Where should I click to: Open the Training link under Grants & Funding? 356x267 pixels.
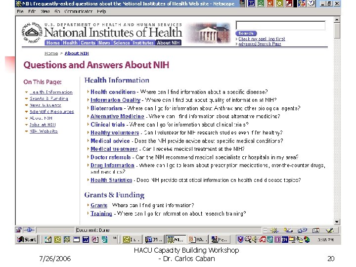pos(101,214)
